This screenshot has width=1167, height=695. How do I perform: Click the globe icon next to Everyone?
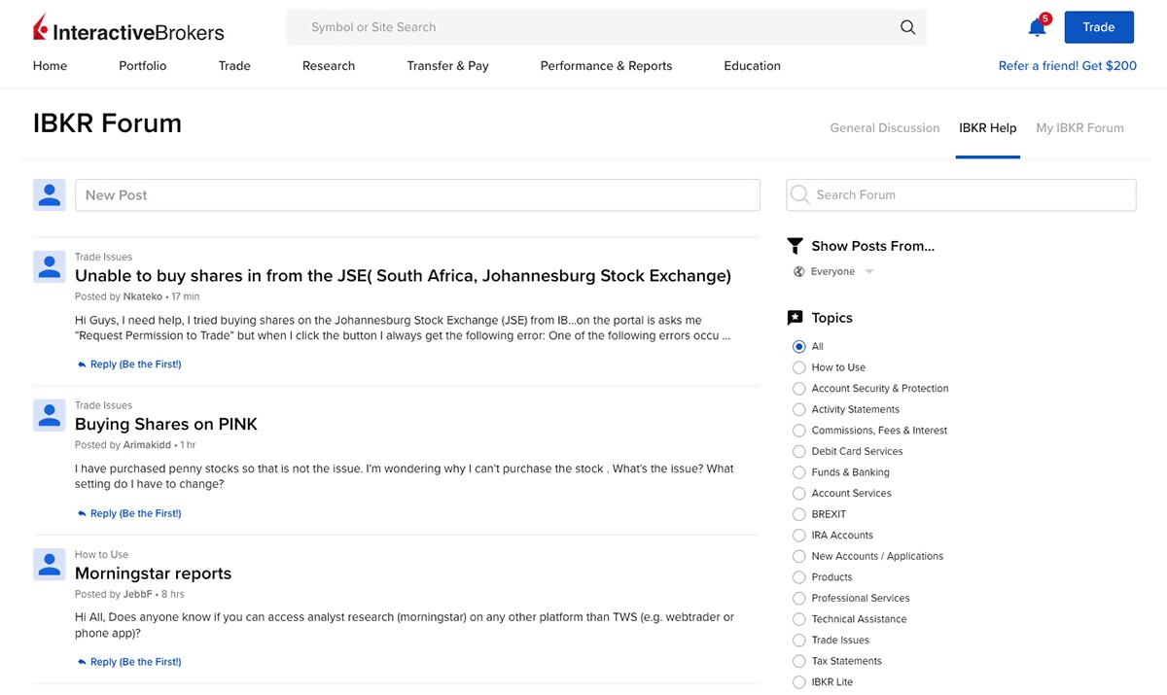click(798, 270)
